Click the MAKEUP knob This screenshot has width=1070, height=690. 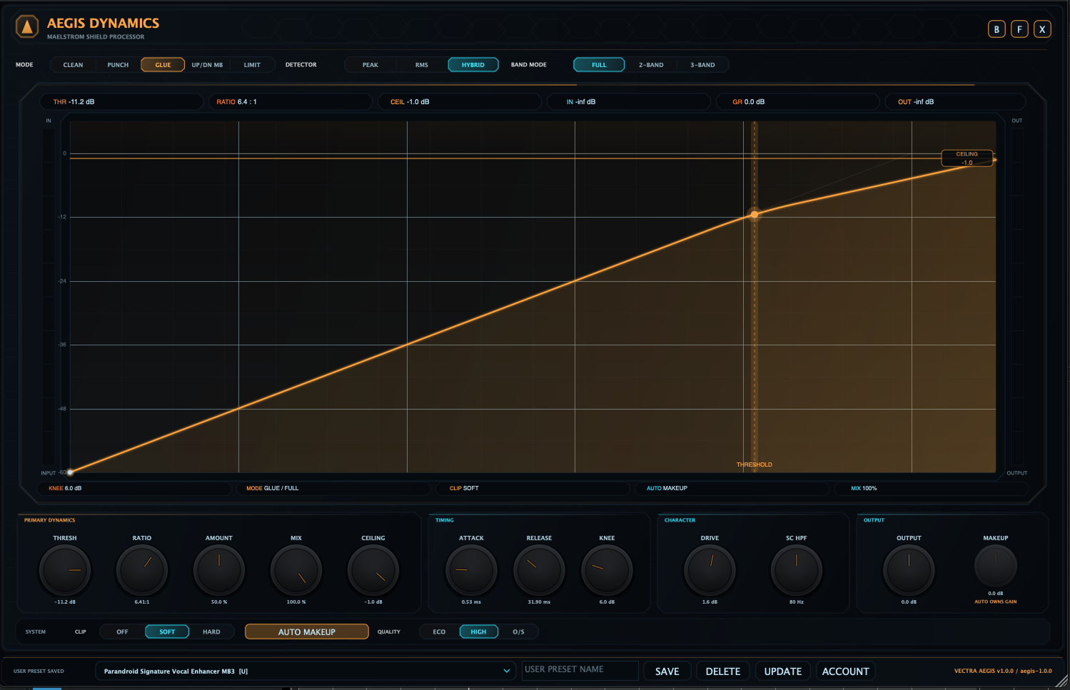pos(996,566)
